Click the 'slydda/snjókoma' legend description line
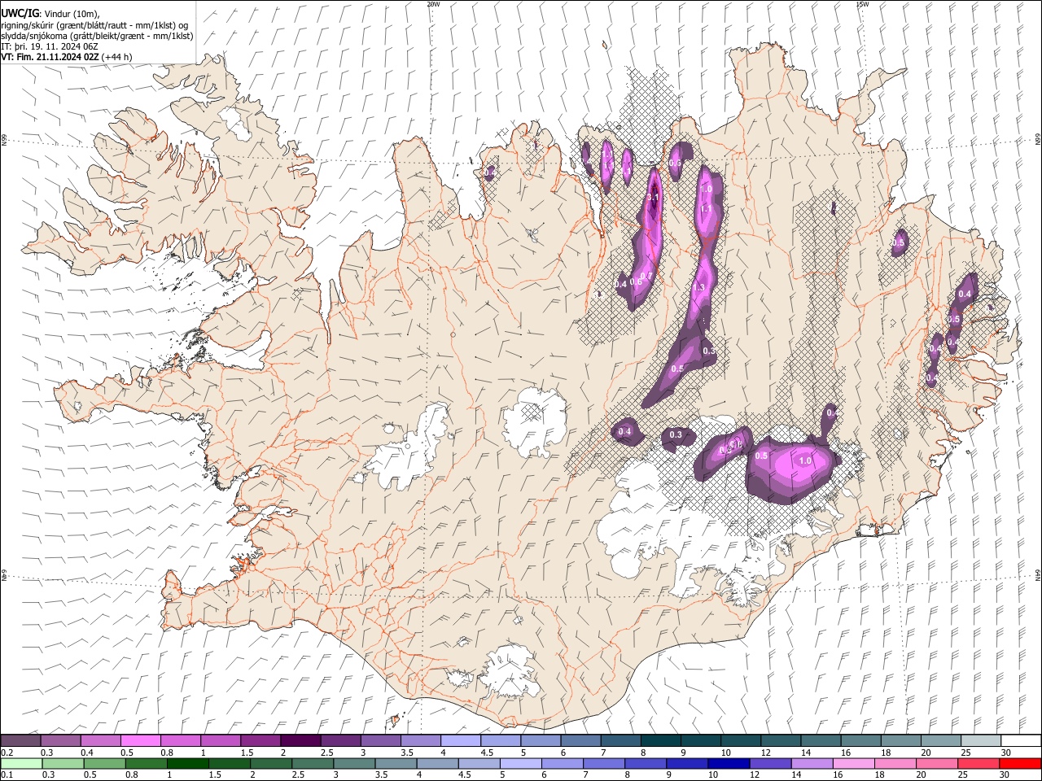 (97, 36)
